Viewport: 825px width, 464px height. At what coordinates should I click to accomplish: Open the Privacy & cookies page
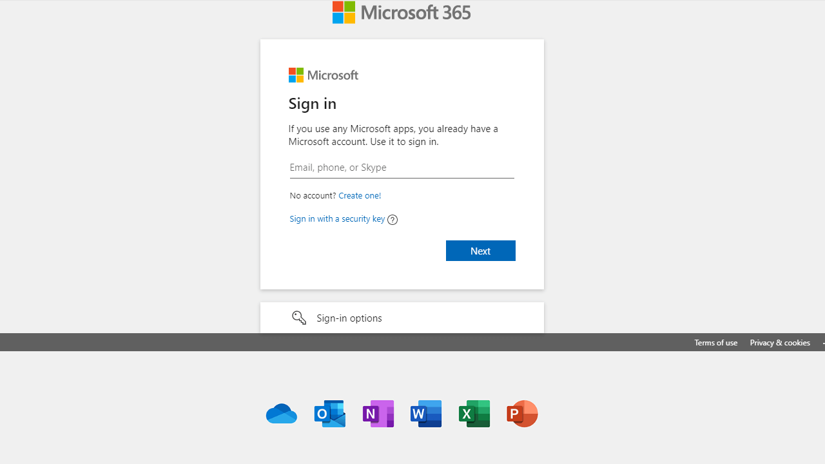tap(779, 342)
